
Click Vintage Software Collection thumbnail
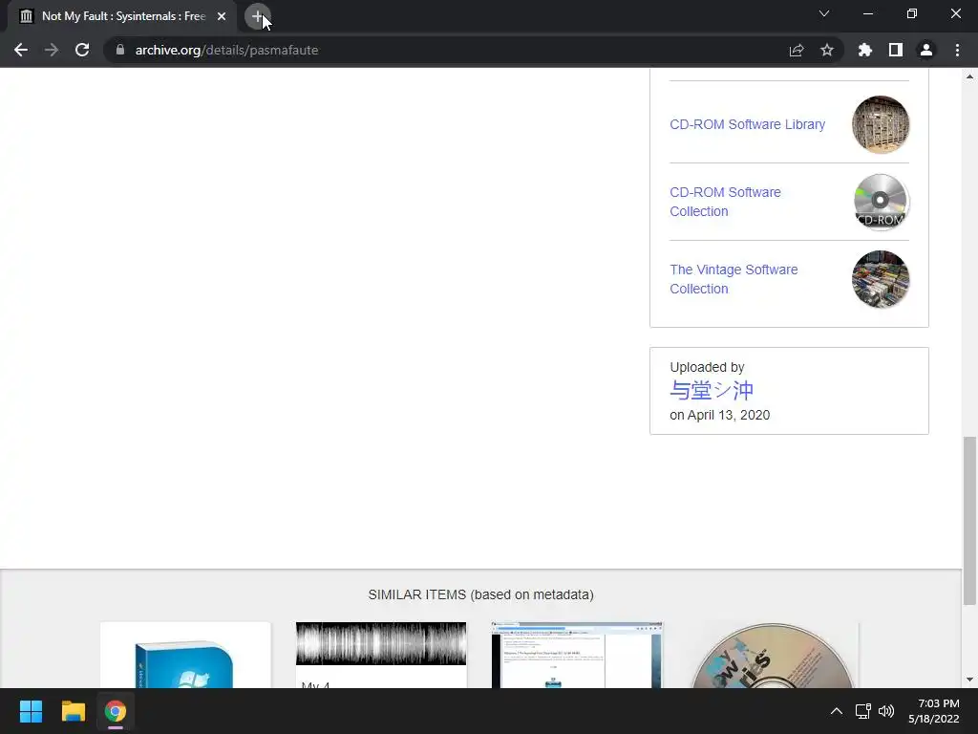click(x=880, y=279)
